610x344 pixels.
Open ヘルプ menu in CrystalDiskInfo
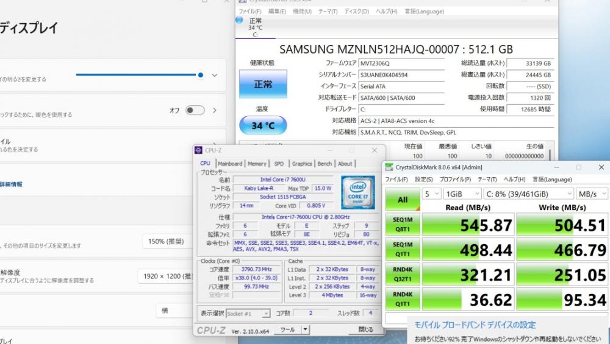(386, 11)
